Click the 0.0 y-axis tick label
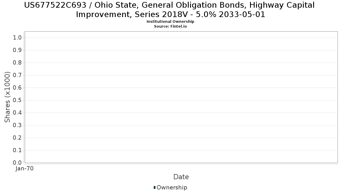Viewport: 341px width, 192px height. tap(18, 163)
